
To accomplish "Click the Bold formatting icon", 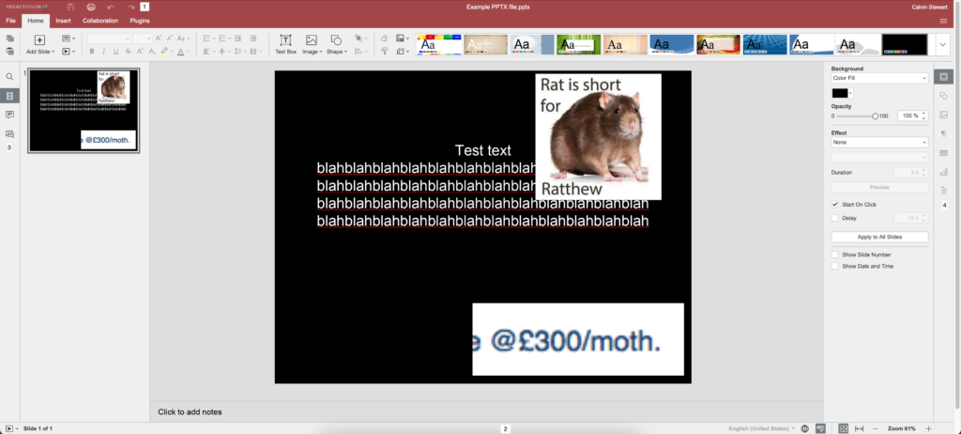I will coord(92,51).
